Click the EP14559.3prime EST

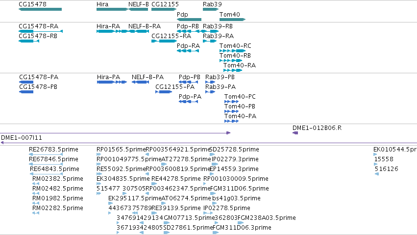point(213,174)
